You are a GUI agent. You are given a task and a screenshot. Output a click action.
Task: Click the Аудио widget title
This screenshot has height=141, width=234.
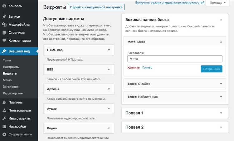[52, 109]
